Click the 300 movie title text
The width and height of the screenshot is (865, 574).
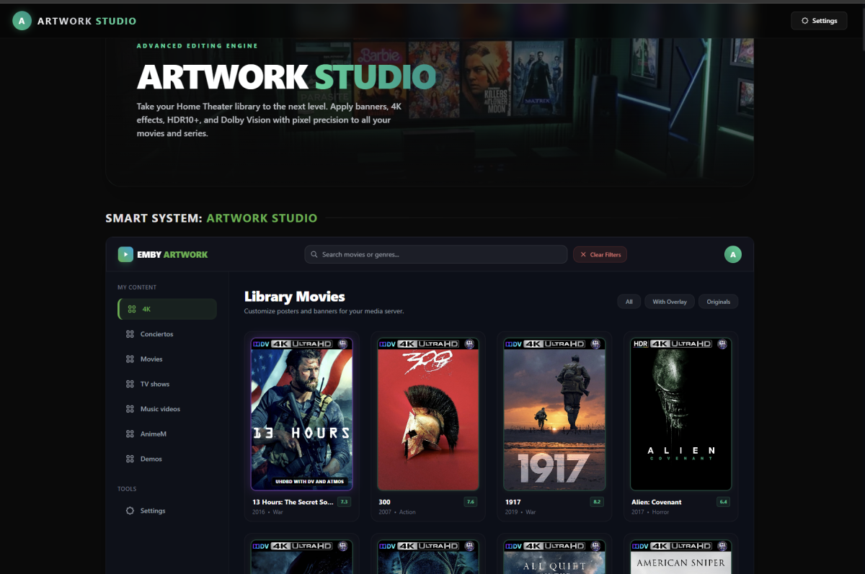pyautogui.click(x=384, y=502)
